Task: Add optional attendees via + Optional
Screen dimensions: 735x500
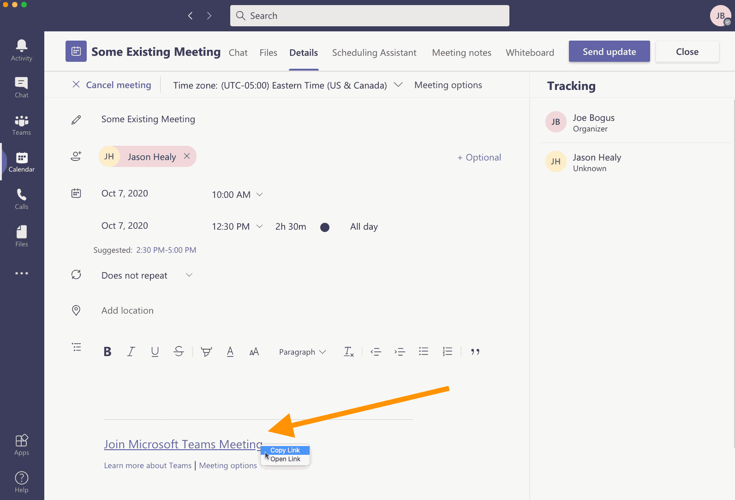Action: pyautogui.click(x=479, y=157)
